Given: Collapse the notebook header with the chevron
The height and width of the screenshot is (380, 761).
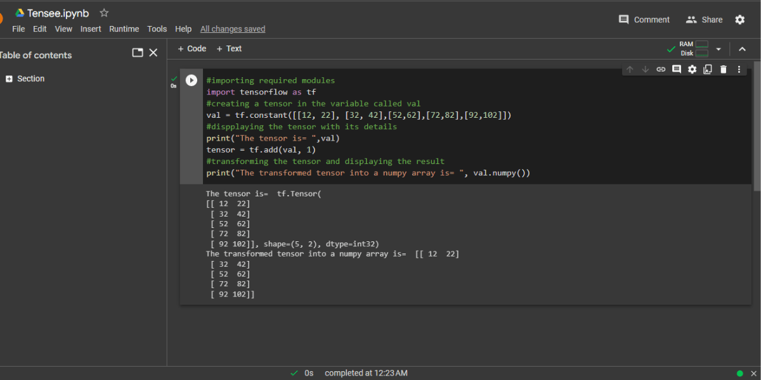Looking at the screenshot, I should (742, 48).
